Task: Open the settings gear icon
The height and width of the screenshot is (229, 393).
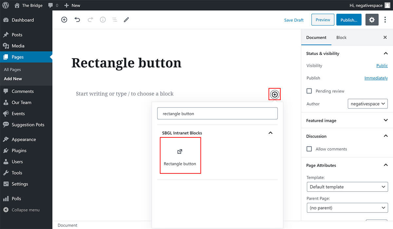Action: [x=372, y=20]
